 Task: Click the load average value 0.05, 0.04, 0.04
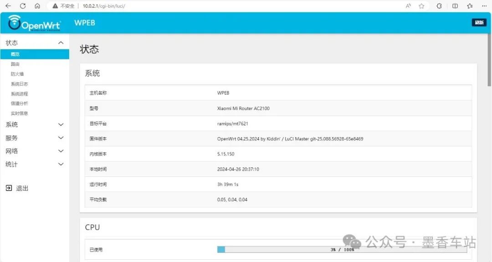tap(232, 200)
